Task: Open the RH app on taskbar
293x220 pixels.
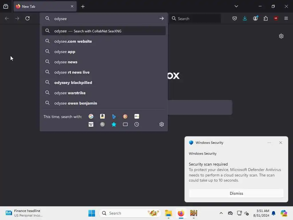Action: 194,213
